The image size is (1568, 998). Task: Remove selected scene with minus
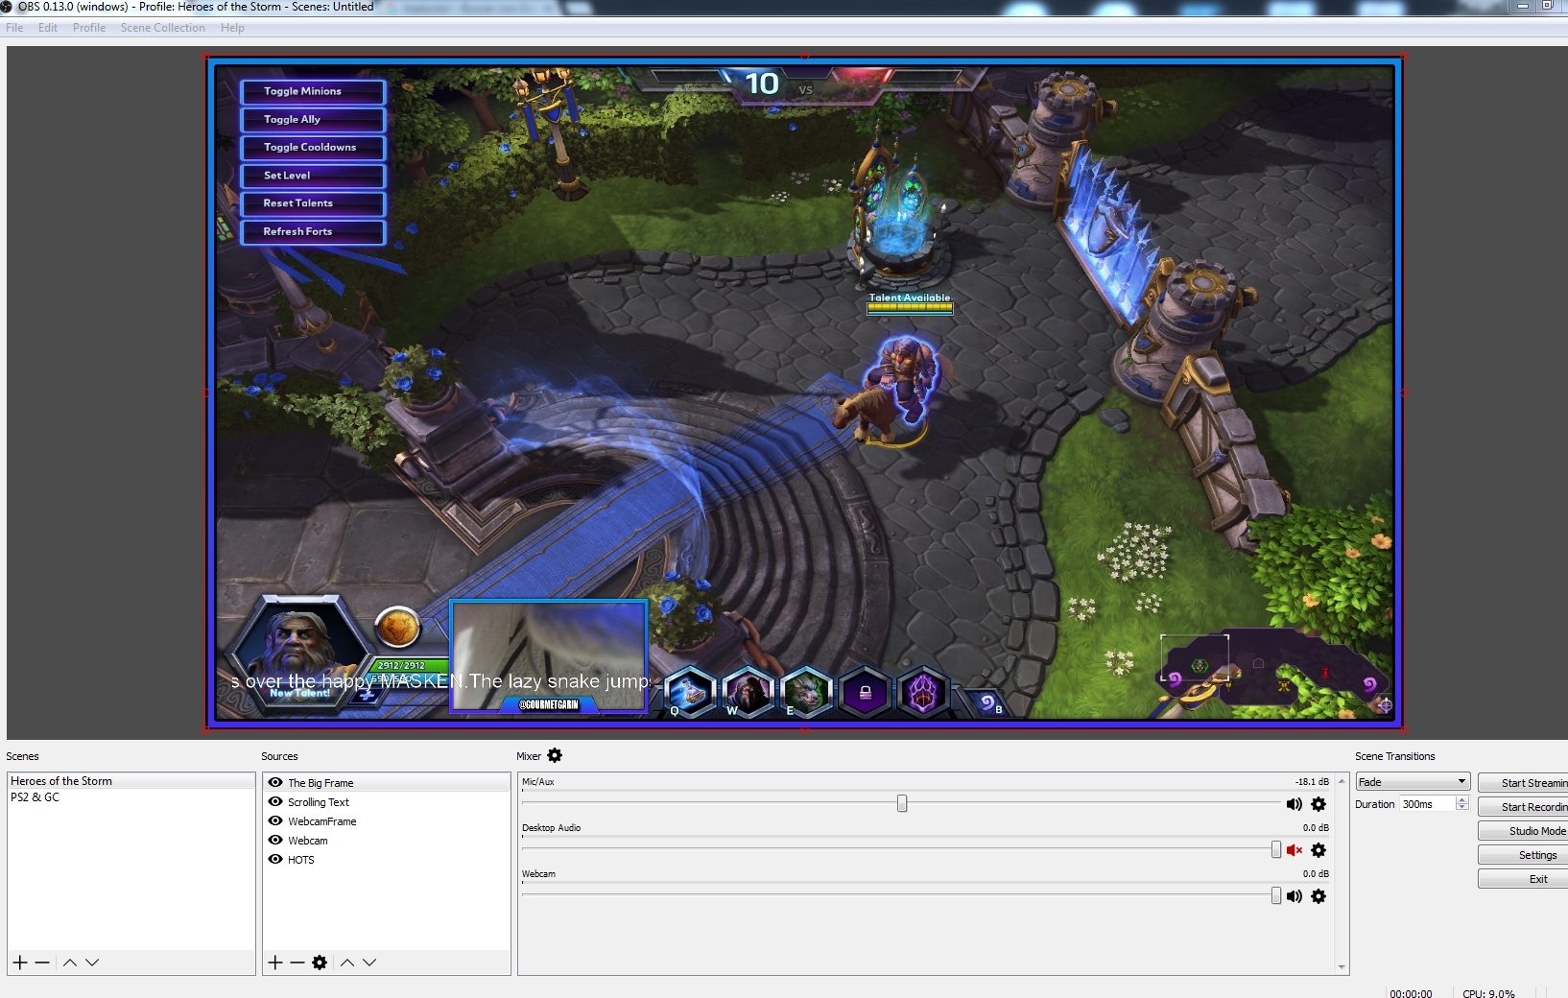click(x=42, y=962)
